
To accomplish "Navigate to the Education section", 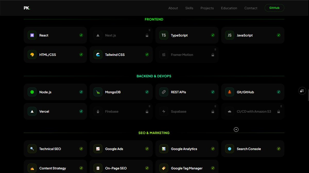I will click(x=229, y=8).
